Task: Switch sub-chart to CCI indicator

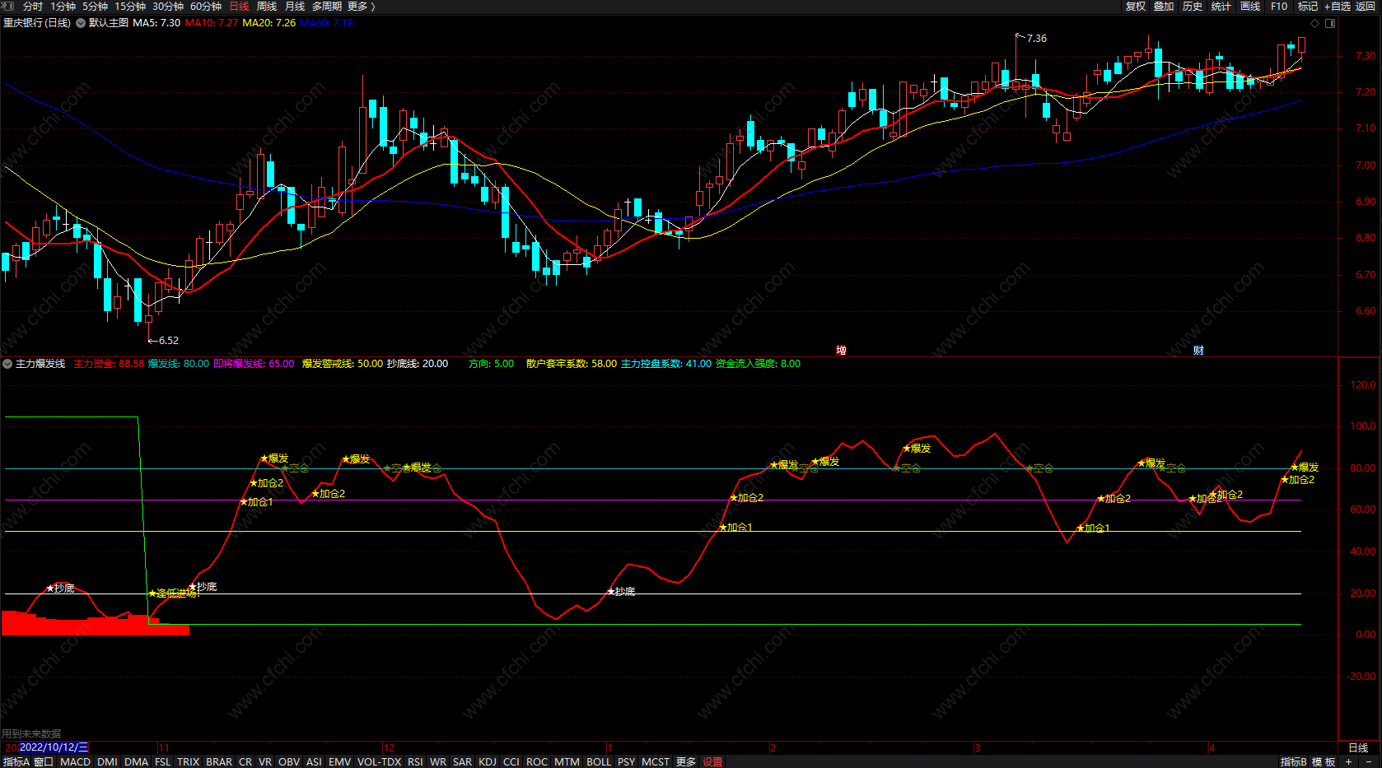Action: click(x=511, y=762)
